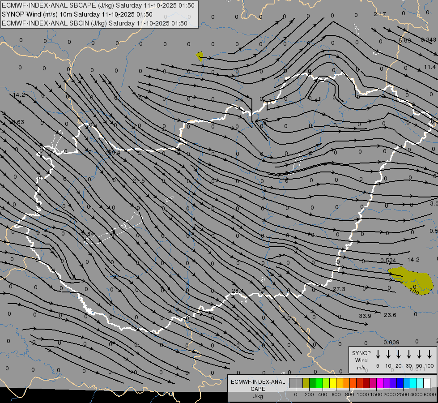The image size is (438, 403).
Task: Click the 'ECMWF-INDEX-ANAL CAPE J/kg' legend label
Action: click(258, 389)
